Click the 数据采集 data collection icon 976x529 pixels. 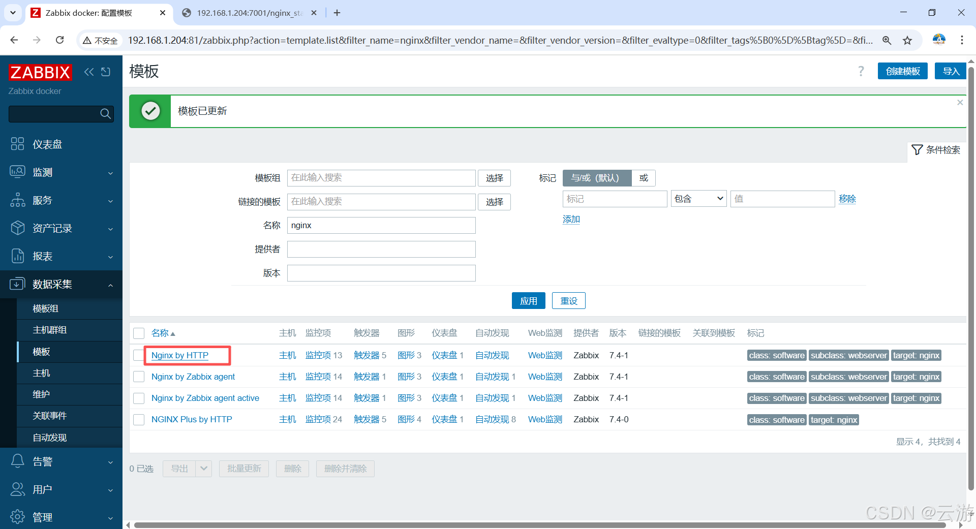click(x=17, y=284)
